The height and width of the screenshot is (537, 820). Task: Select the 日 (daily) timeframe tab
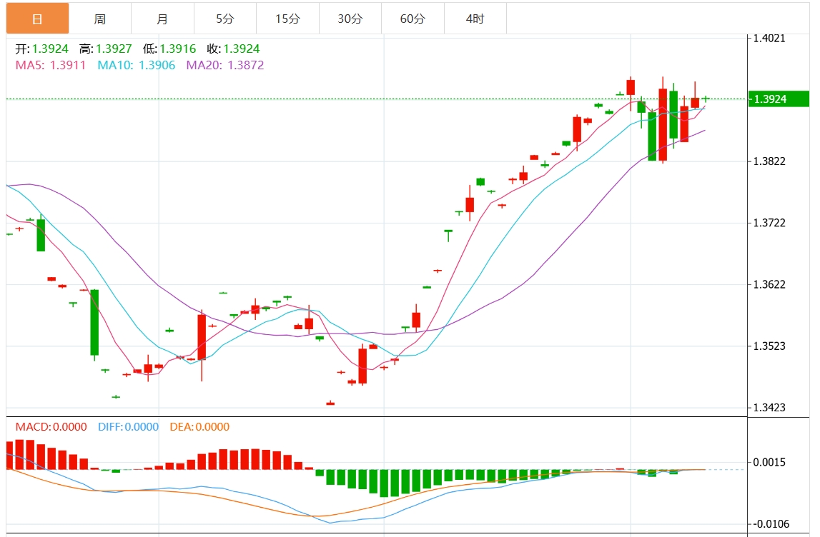(38, 19)
